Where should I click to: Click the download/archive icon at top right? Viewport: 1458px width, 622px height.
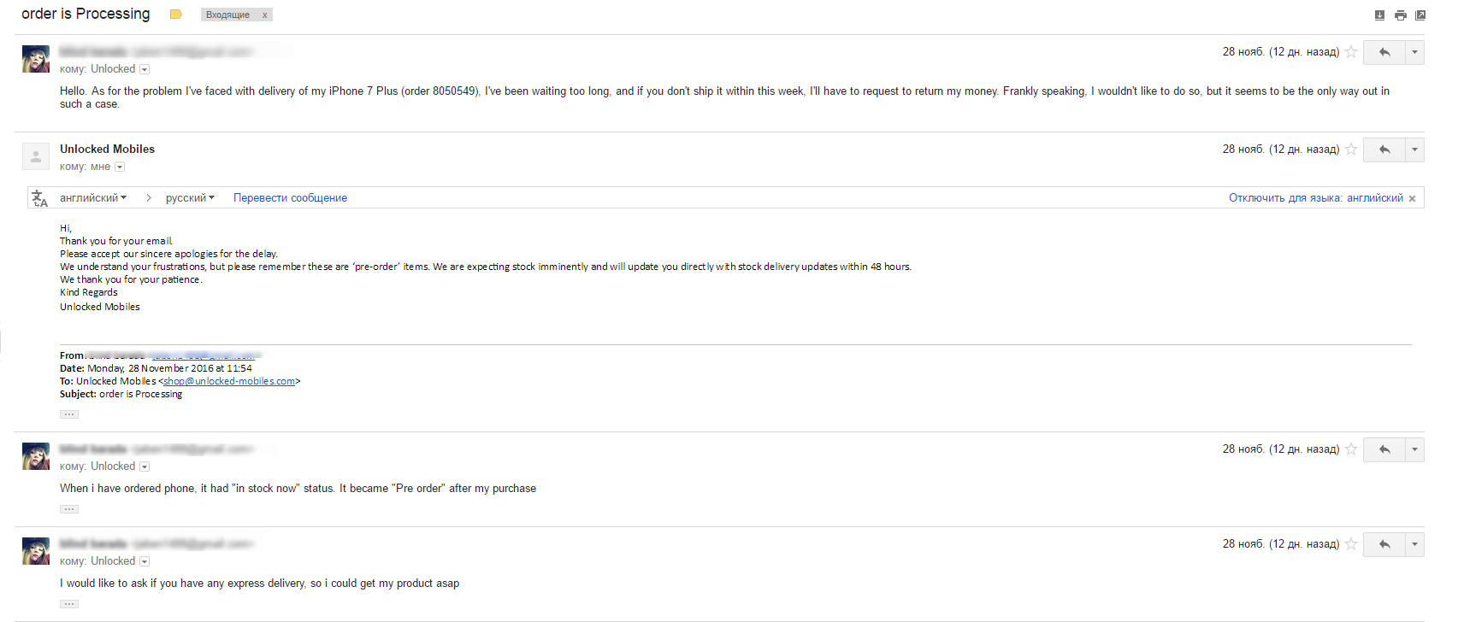click(x=1379, y=15)
